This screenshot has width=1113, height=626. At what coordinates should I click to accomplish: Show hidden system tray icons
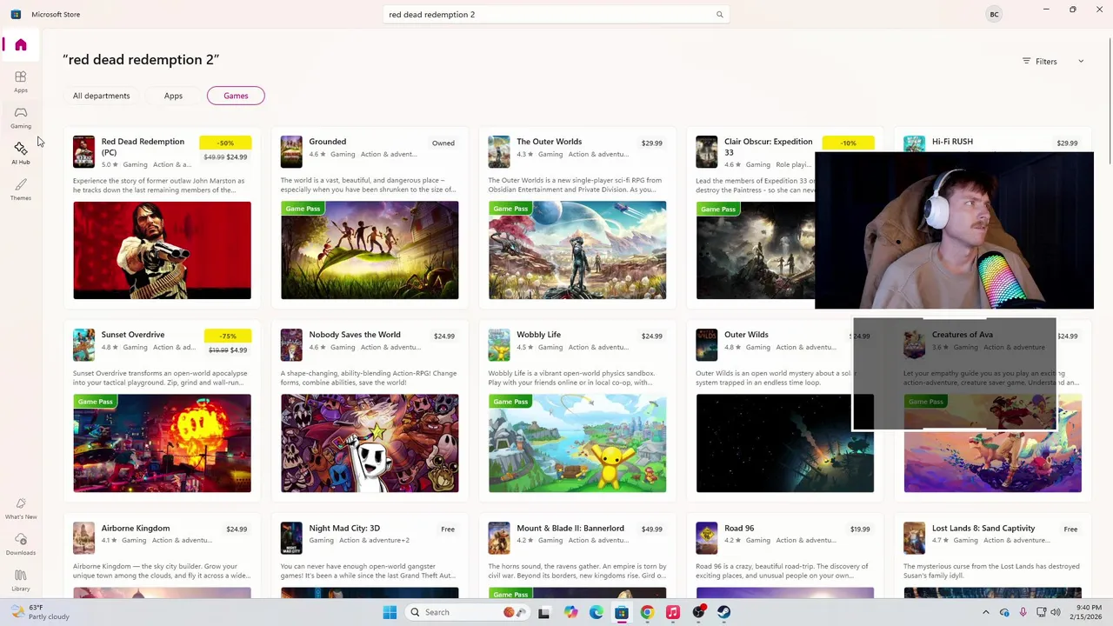coord(985,612)
